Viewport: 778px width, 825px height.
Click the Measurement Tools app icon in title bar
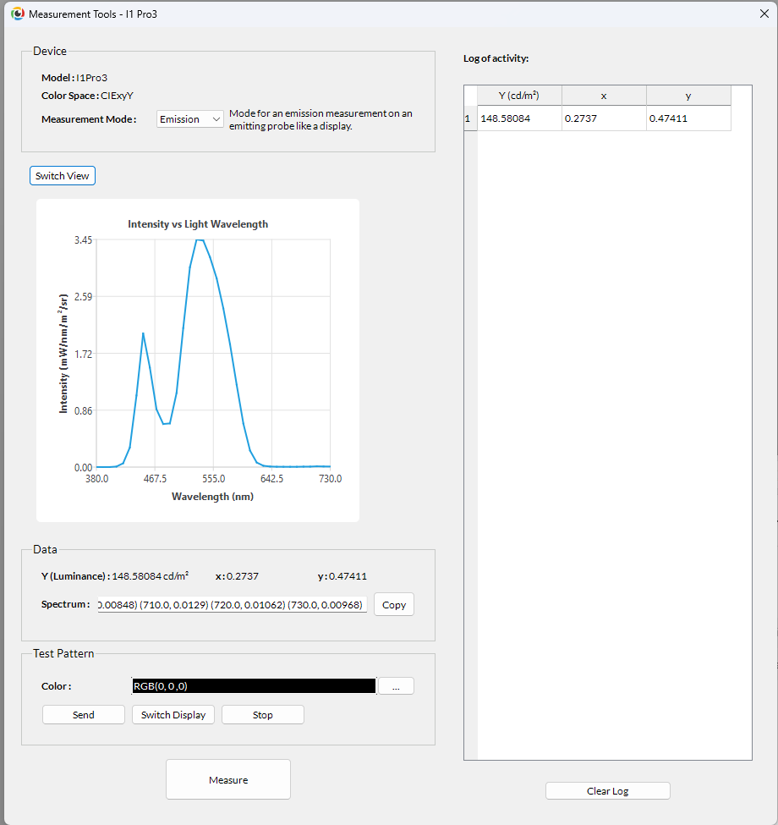coord(17,14)
